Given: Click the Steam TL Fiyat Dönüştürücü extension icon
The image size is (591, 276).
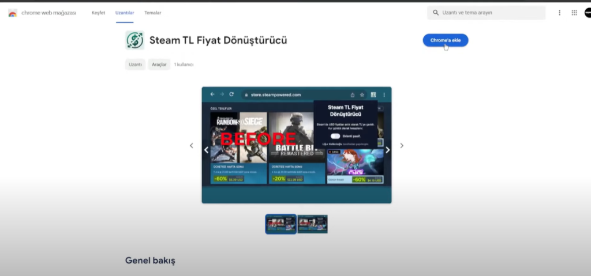Looking at the screenshot, I should click(x=134, y=40).
